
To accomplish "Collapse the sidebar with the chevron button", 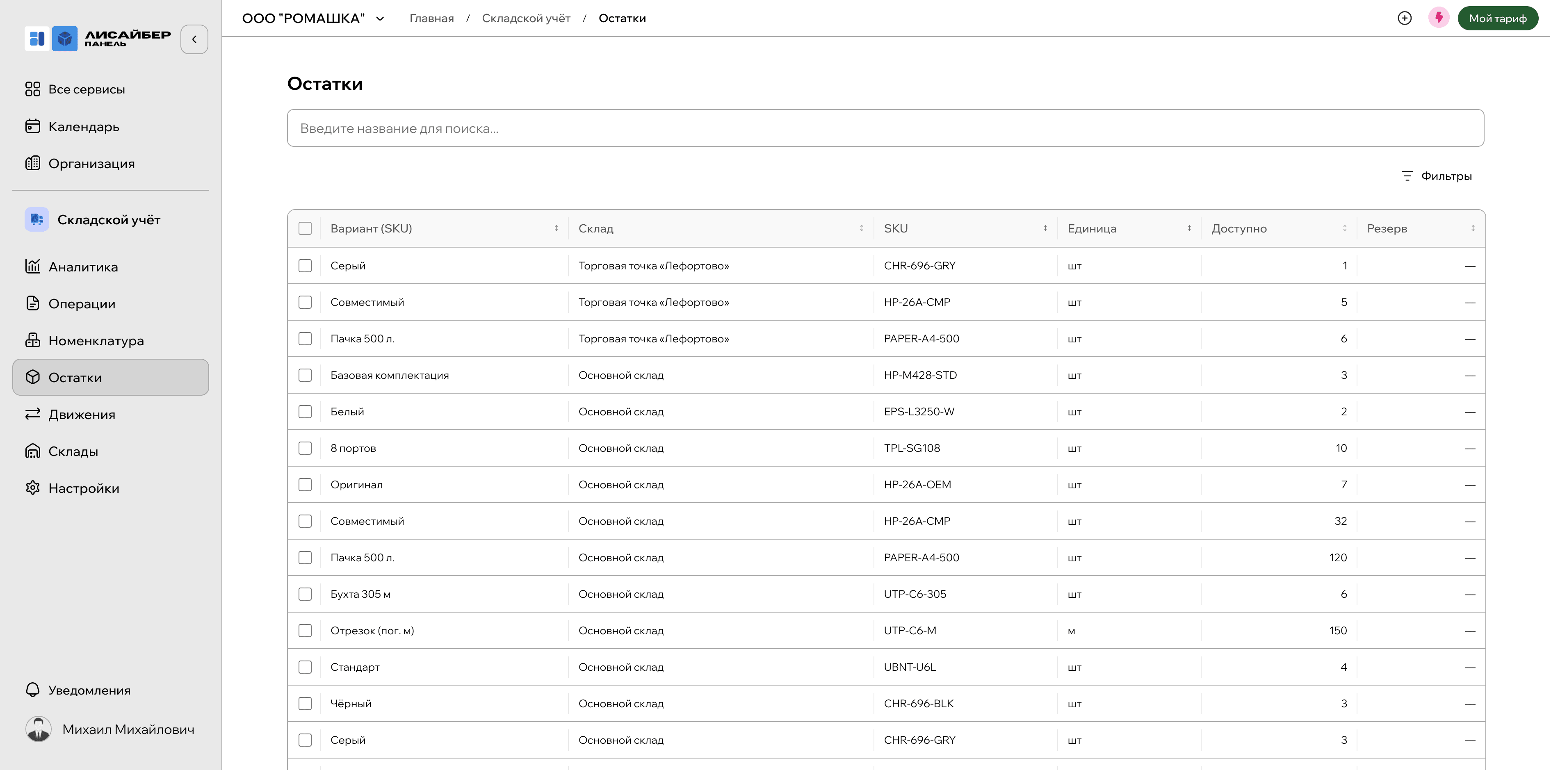I will 194,39.
